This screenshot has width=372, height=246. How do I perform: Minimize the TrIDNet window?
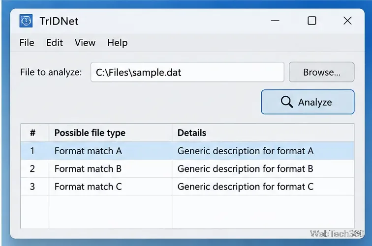pyautogui.click(x=275, y=21)
